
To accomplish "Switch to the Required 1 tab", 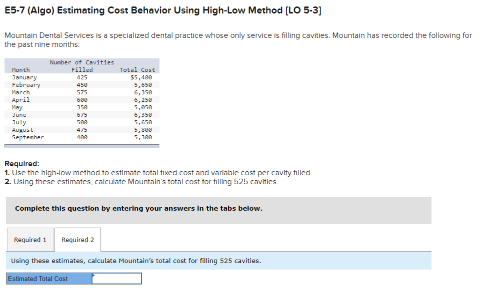I will (30, 239).
